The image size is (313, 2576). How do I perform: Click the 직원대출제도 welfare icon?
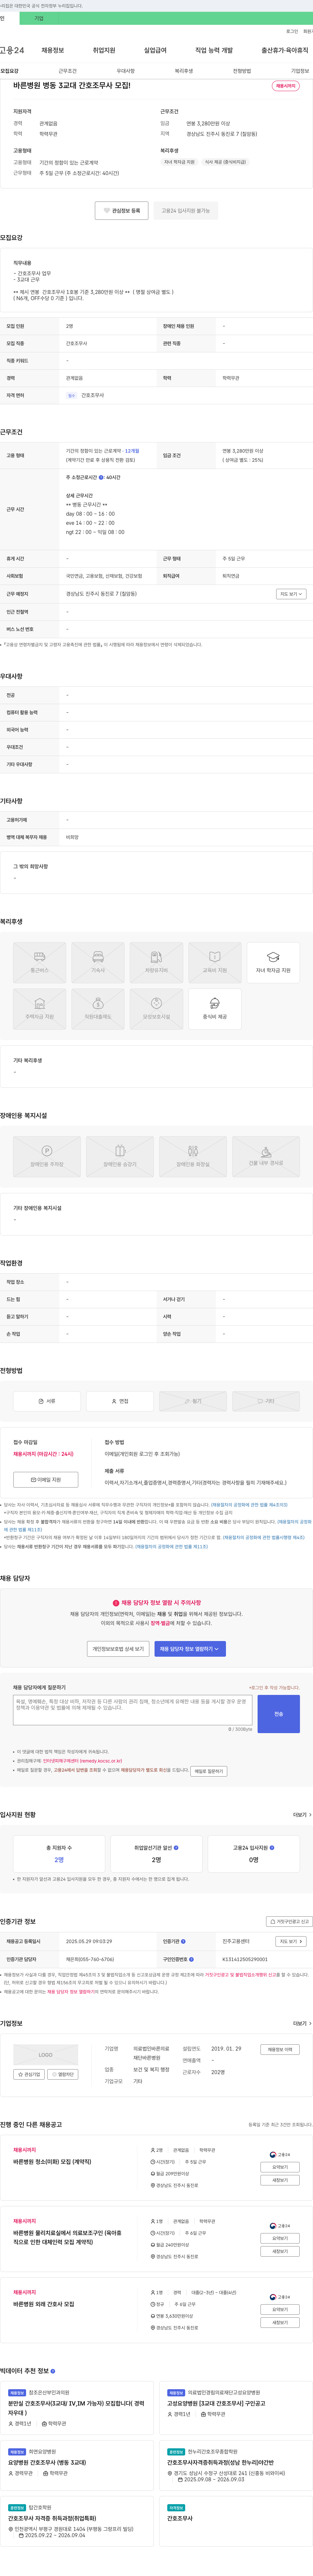98,1009
